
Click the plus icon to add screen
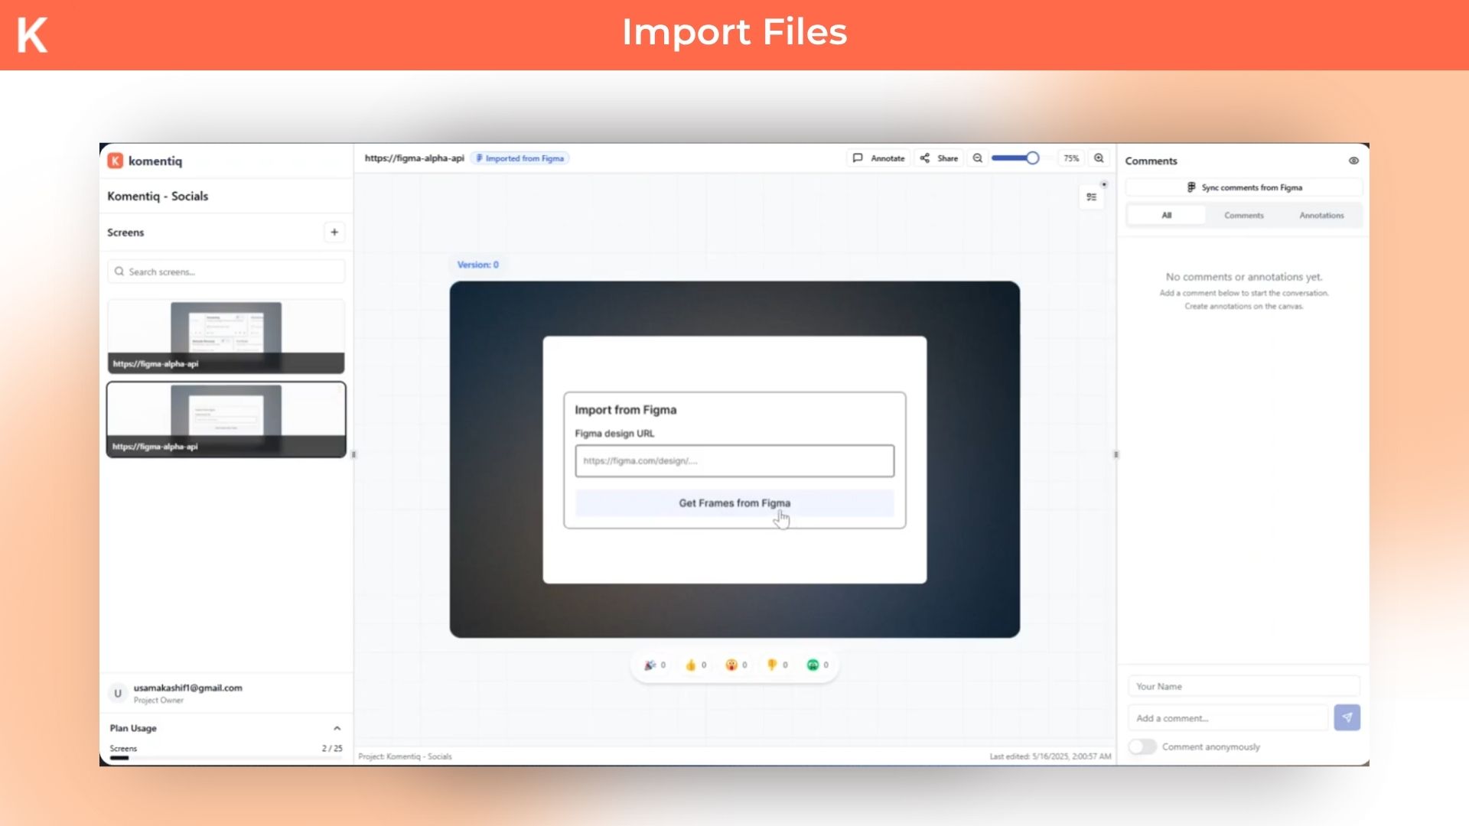point(334,233)
